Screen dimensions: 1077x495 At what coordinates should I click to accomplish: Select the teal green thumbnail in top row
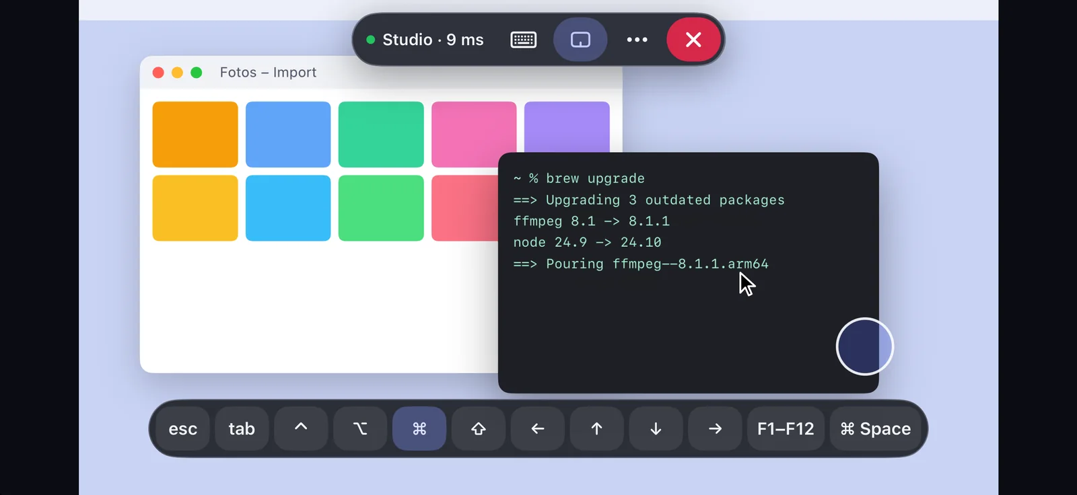pos(381,135)
